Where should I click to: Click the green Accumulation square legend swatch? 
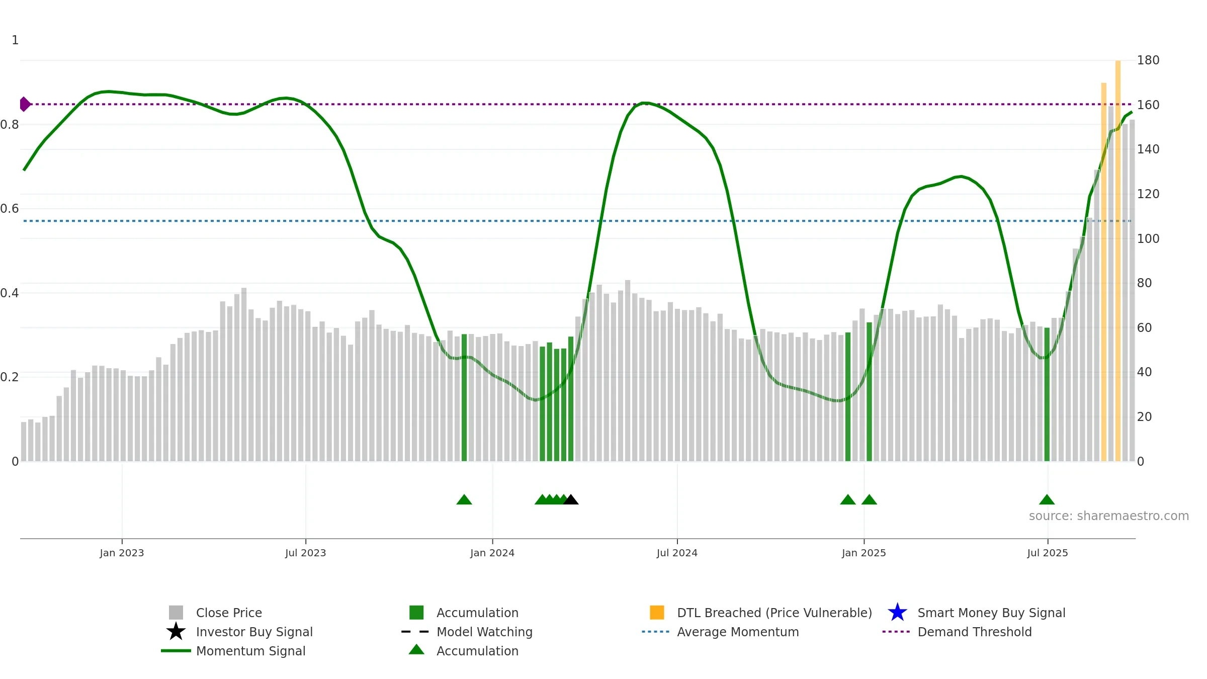pyautogui.click(x=416, y=613)
